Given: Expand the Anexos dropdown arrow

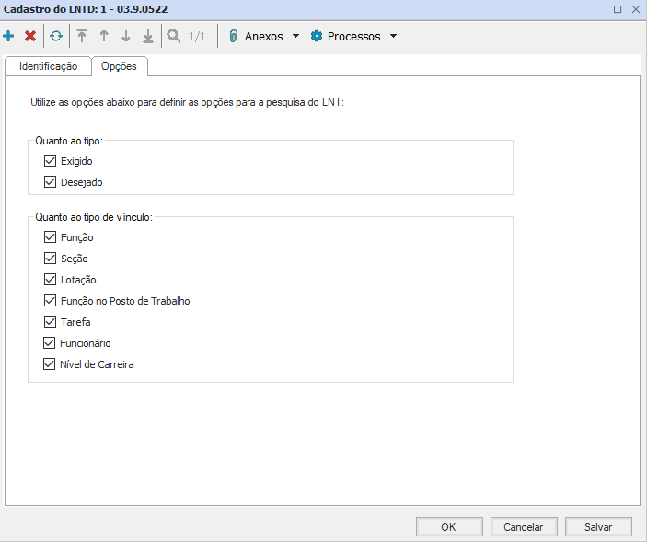Looking at the screenshot, I should (295, 37).
